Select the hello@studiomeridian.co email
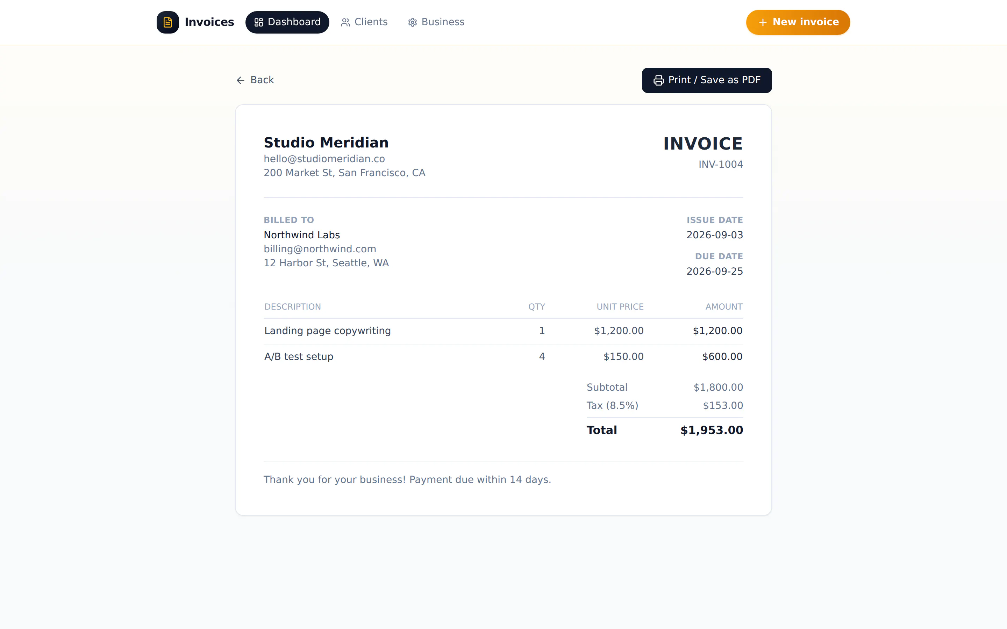This screenshot has height=629, width=1007. pyautogui.click(x=324, y=159)
